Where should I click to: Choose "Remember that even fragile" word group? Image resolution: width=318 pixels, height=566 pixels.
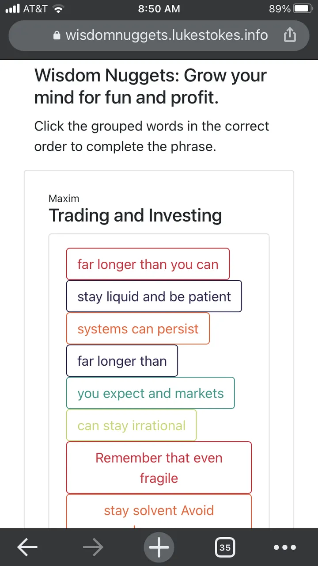tap(159, 468)
